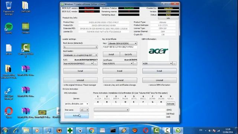
Task: Click confirmation ID field A
Action: point(98,104)
